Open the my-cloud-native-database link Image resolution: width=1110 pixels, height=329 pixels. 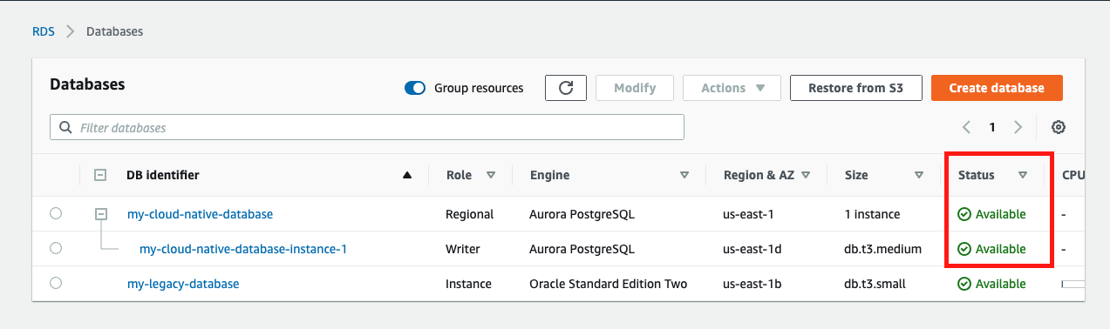click(200, 214)
